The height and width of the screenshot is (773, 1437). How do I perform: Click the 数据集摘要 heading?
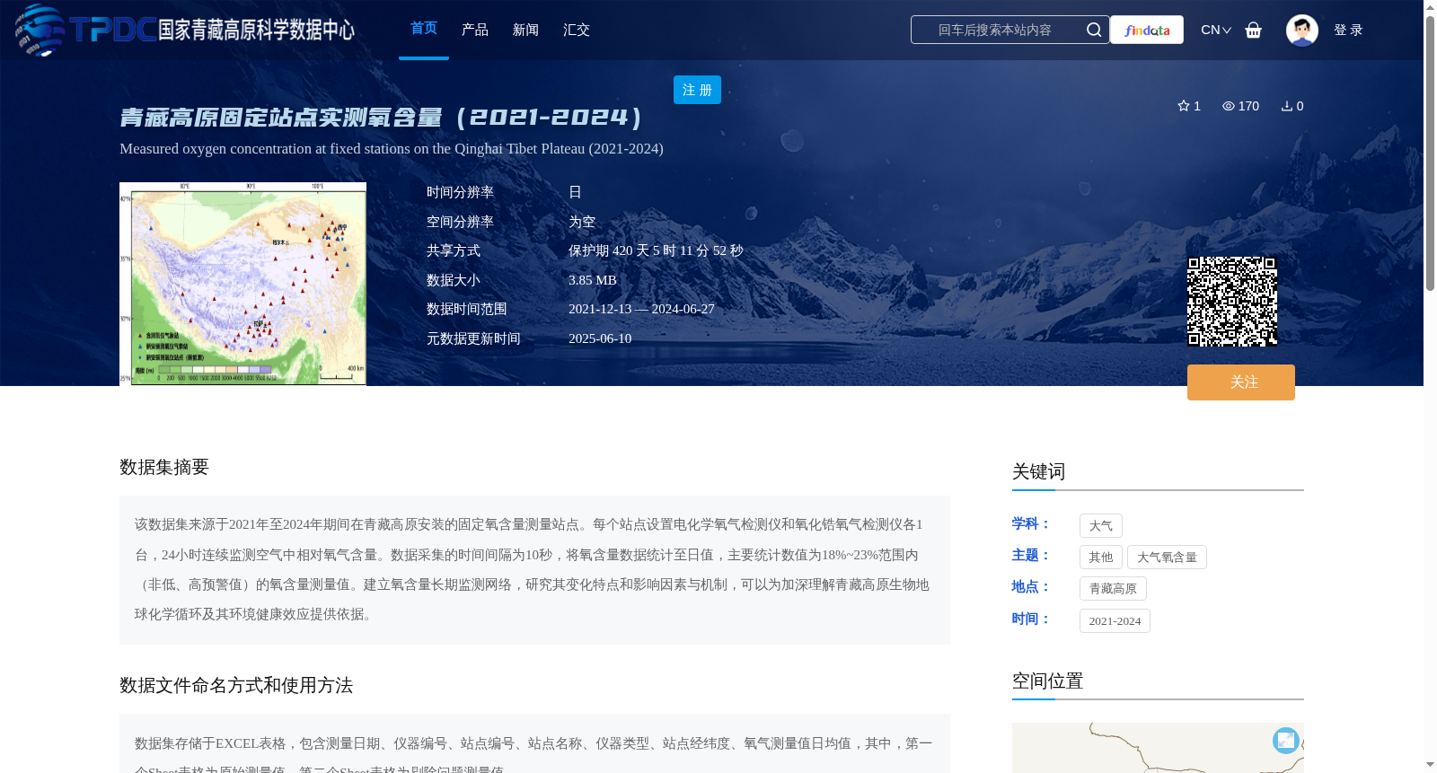[x=164, y=467]
